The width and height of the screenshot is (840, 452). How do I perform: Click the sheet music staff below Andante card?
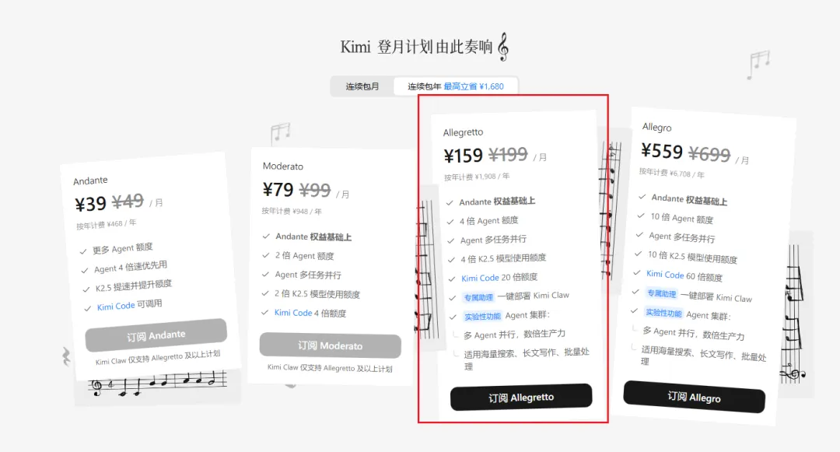click(157, 383)
